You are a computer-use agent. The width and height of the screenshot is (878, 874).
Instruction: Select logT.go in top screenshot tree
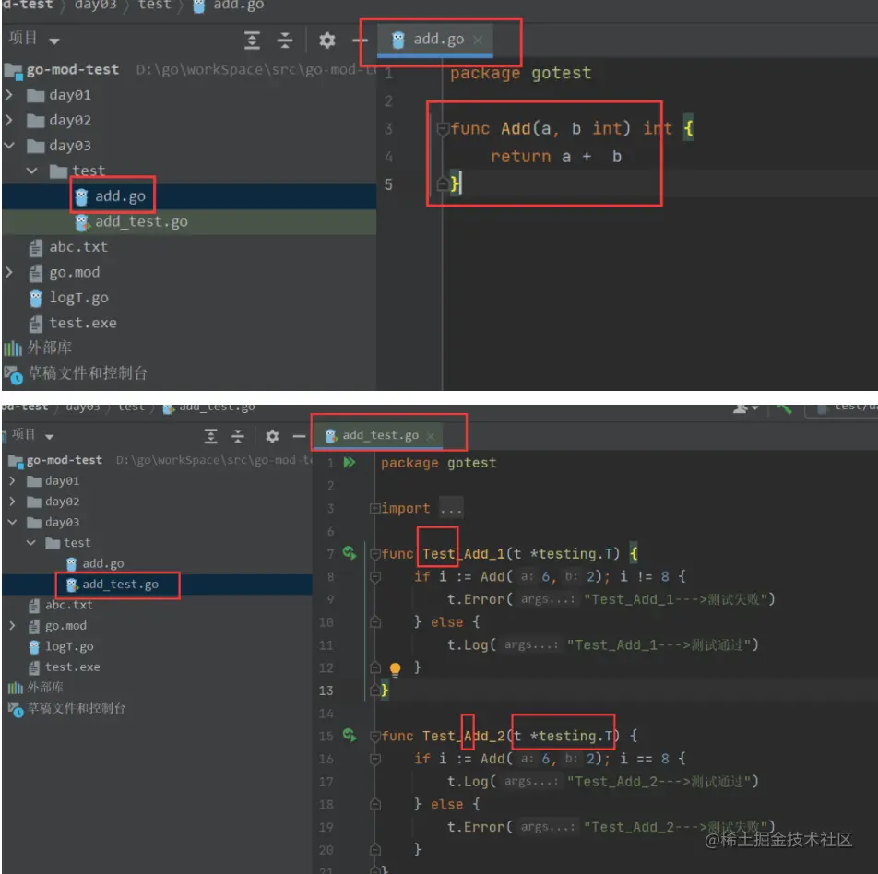pos(69,298)
